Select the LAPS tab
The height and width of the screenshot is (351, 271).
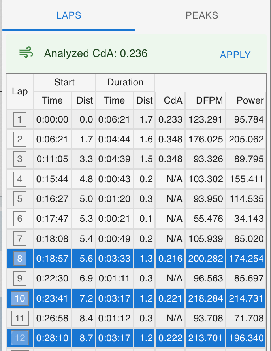pos(69,15)
